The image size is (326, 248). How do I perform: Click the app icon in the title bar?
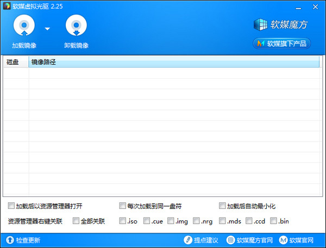tap(6, 6)
